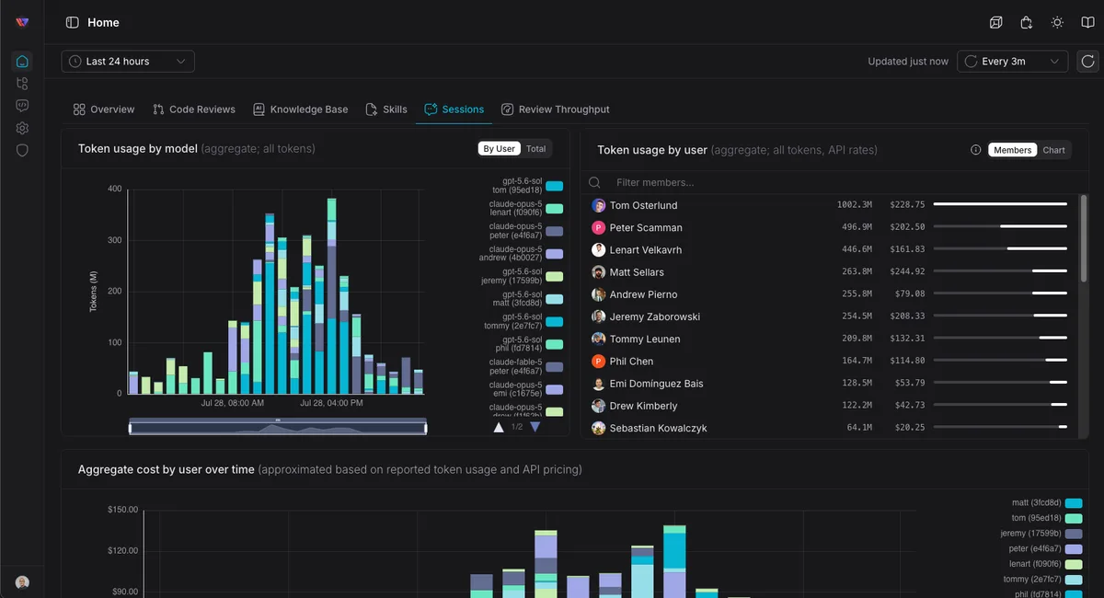Click the 3D cube icon in header

tap(995, 22)
